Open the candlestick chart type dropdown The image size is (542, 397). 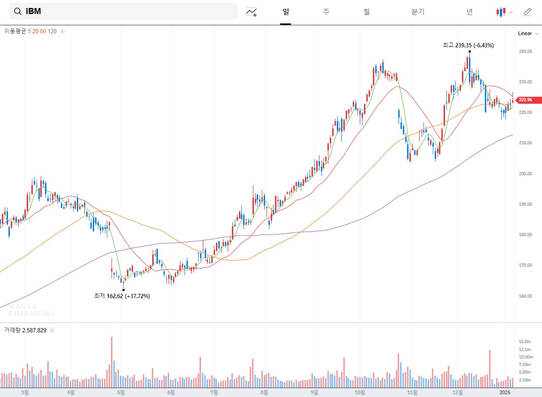pos(505,12)
